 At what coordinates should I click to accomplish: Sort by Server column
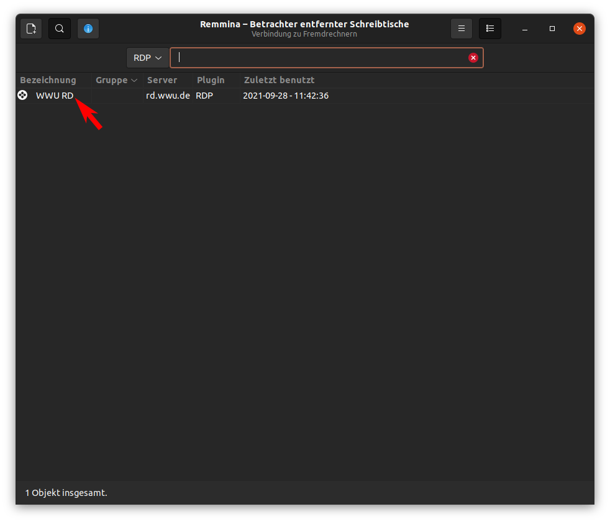coord(162,80)
